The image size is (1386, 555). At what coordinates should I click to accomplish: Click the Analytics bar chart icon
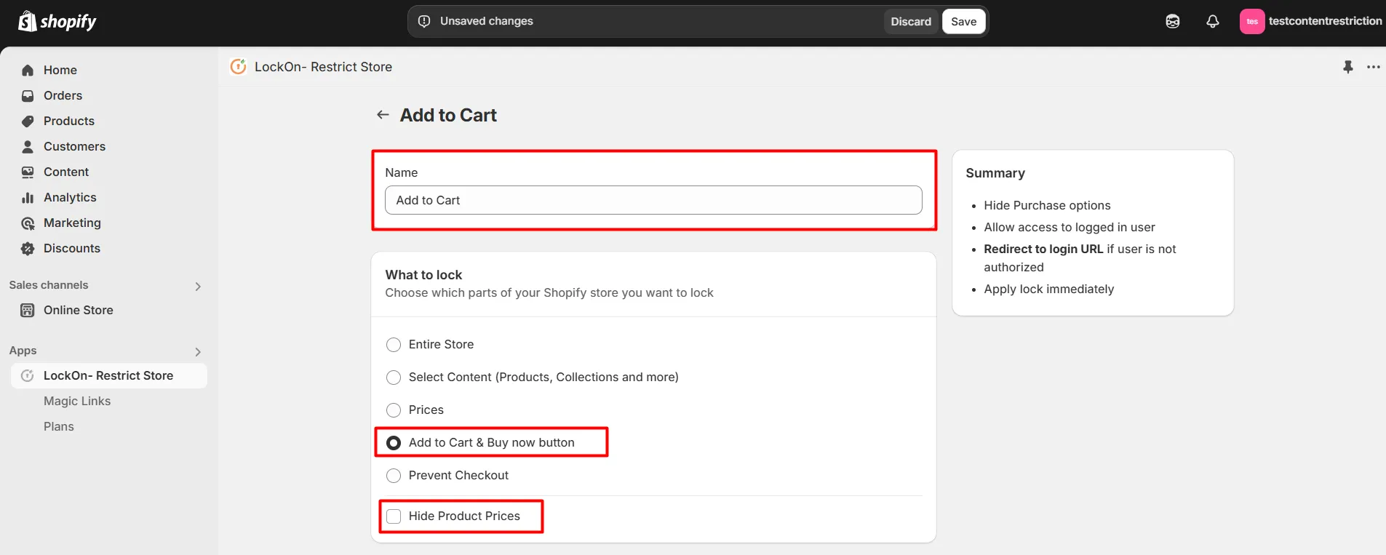tap(28, 197)
